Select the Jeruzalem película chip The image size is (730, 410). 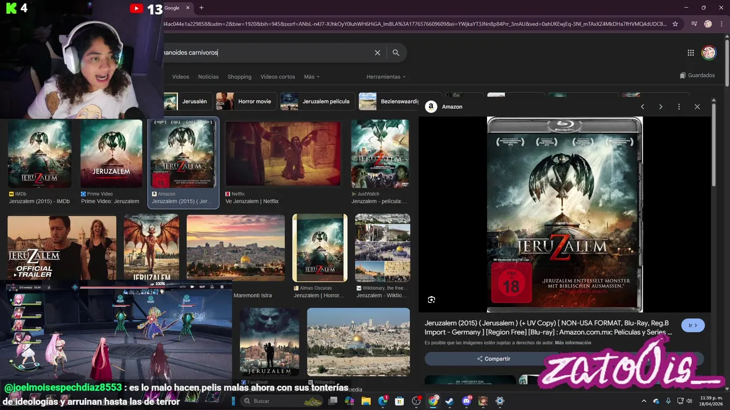pos(318,101)
